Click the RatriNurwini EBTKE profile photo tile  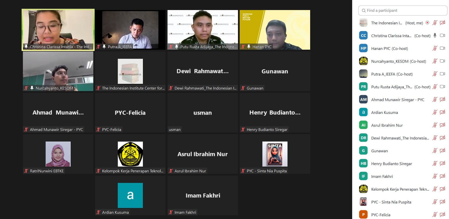click(x=58, y=154)
